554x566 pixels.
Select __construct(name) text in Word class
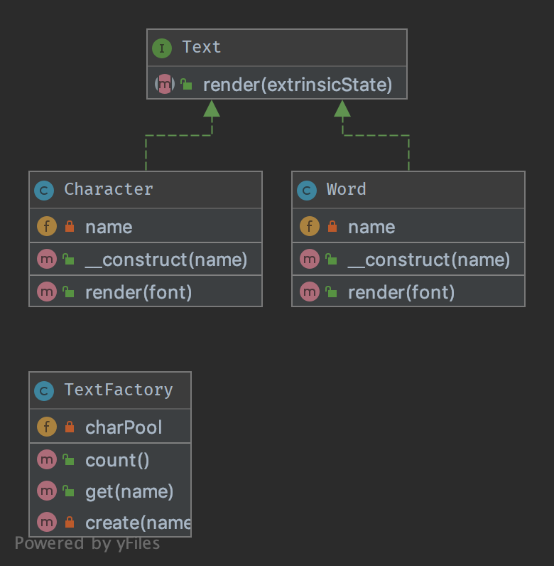429,260
